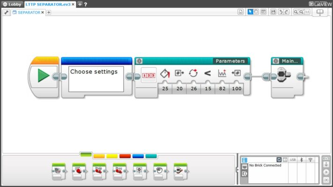This screenshot has width=333, height=187.
Task: Select the Bluetooth connection column
Action: pos(302,160)
